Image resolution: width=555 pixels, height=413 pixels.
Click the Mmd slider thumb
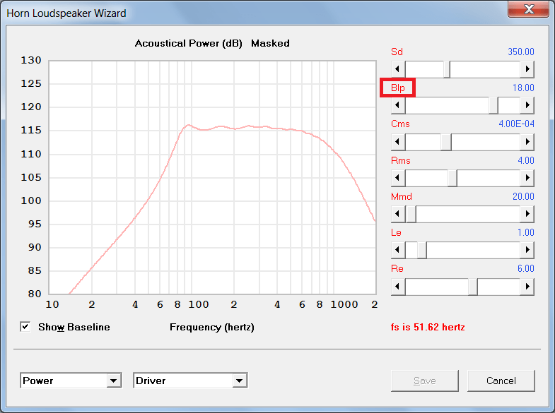[x=411, y=214]
